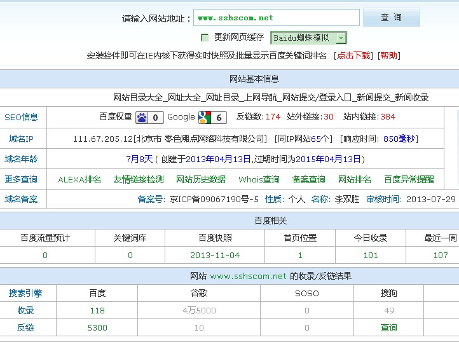Click the 域名年龄 row label
459x342 pixels.
point(21,159)
